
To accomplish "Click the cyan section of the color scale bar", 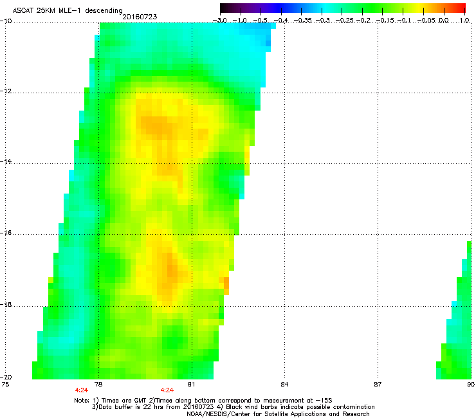I will pos(326,8).
